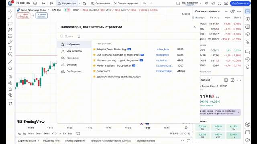Change the candle chart type
This screenshot has height=144, width=257.
point(51,3)
